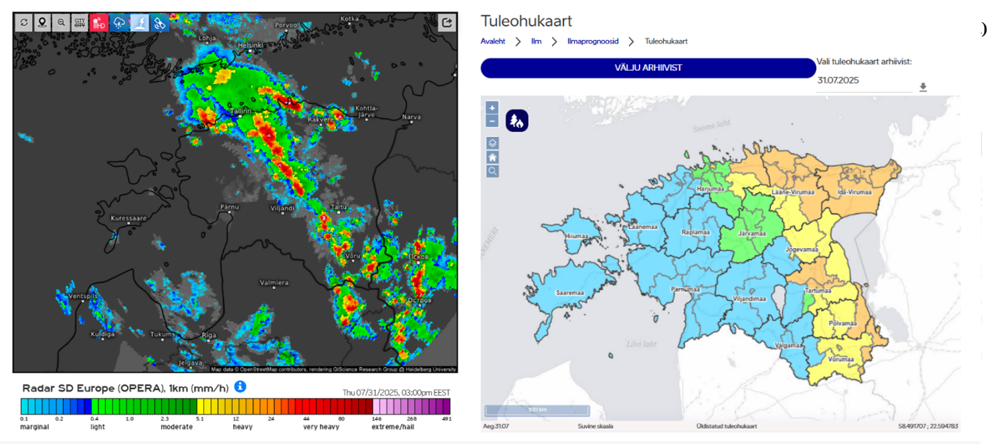Click the refresh icon on the radar toolbar

click(24, 22)
